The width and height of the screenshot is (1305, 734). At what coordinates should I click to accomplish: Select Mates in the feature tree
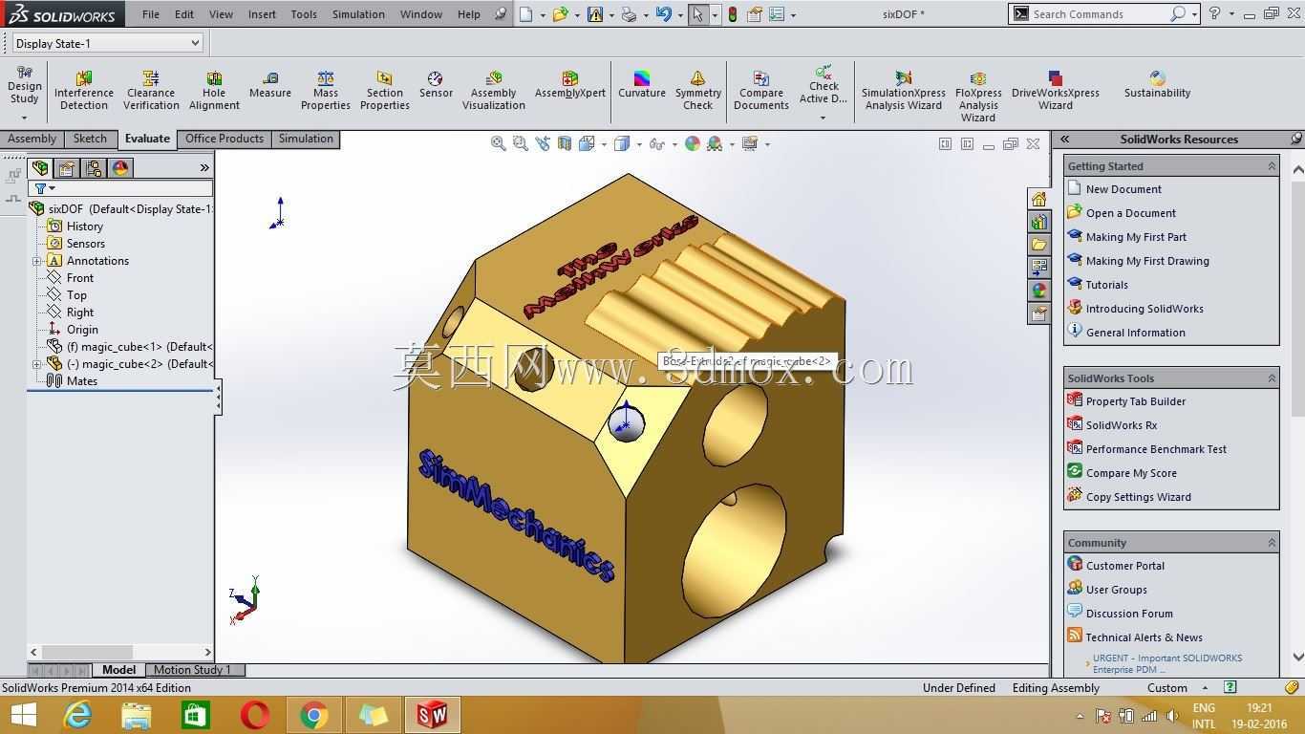point(82,381)
